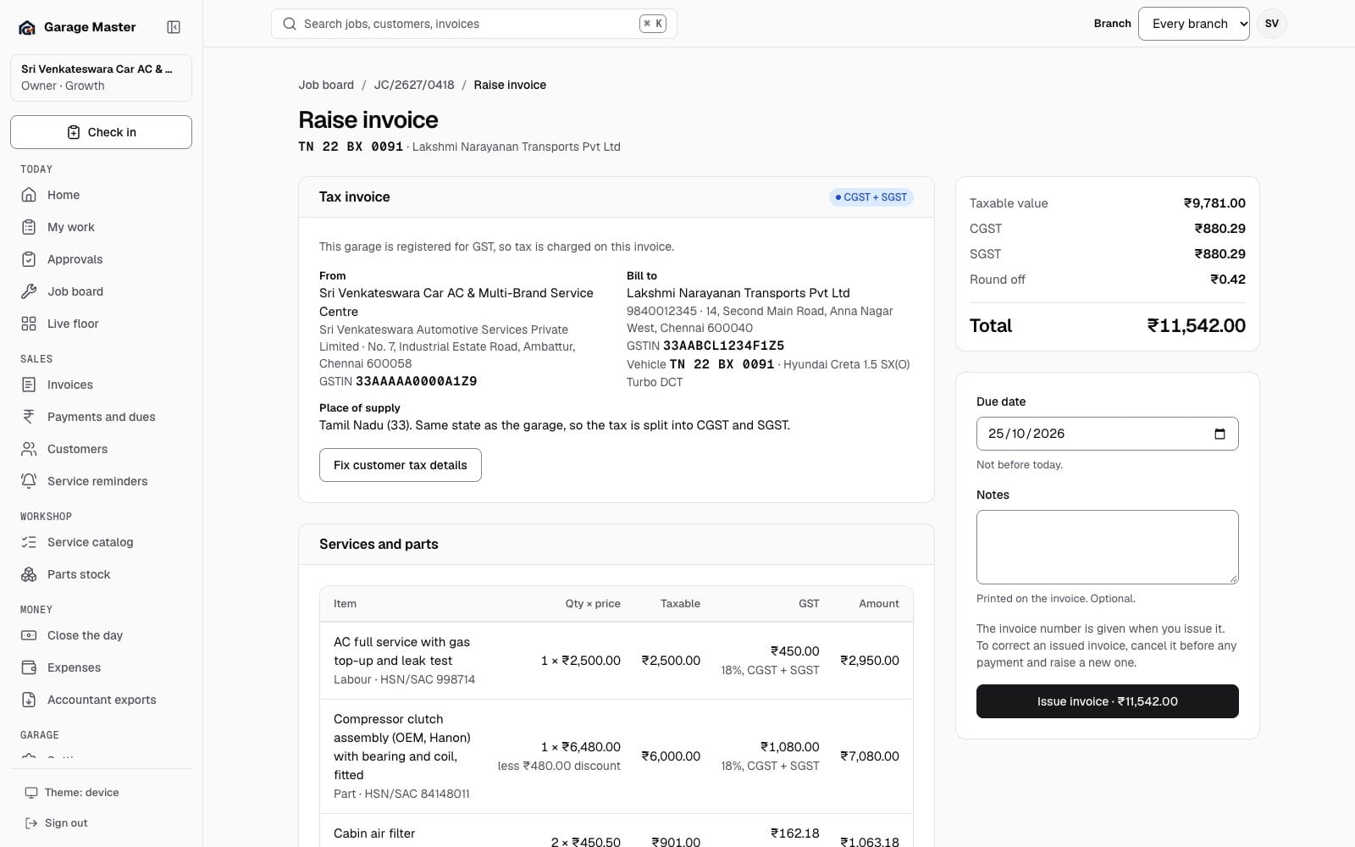Click the Close the day cash icon

point(29,635)
